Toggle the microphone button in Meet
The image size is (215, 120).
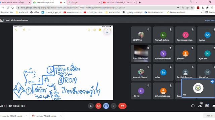pyautogui.click(x=91, y=106)
